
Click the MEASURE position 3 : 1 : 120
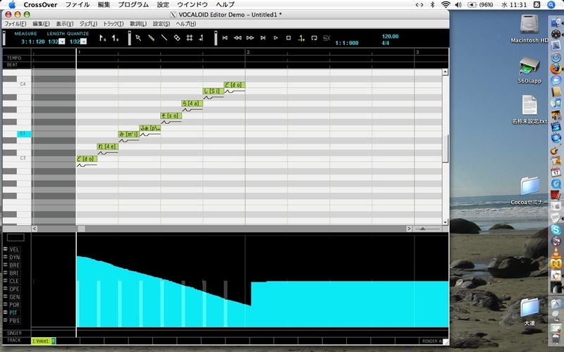pos(32,42)
